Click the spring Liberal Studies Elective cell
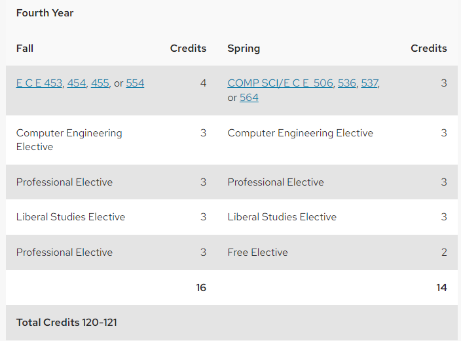The image size is (461, 341). (x=282, y=217)
